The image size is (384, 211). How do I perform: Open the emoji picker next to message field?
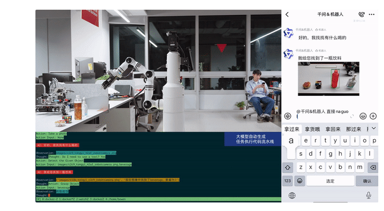pyautogui.click(x=363, y=116)
